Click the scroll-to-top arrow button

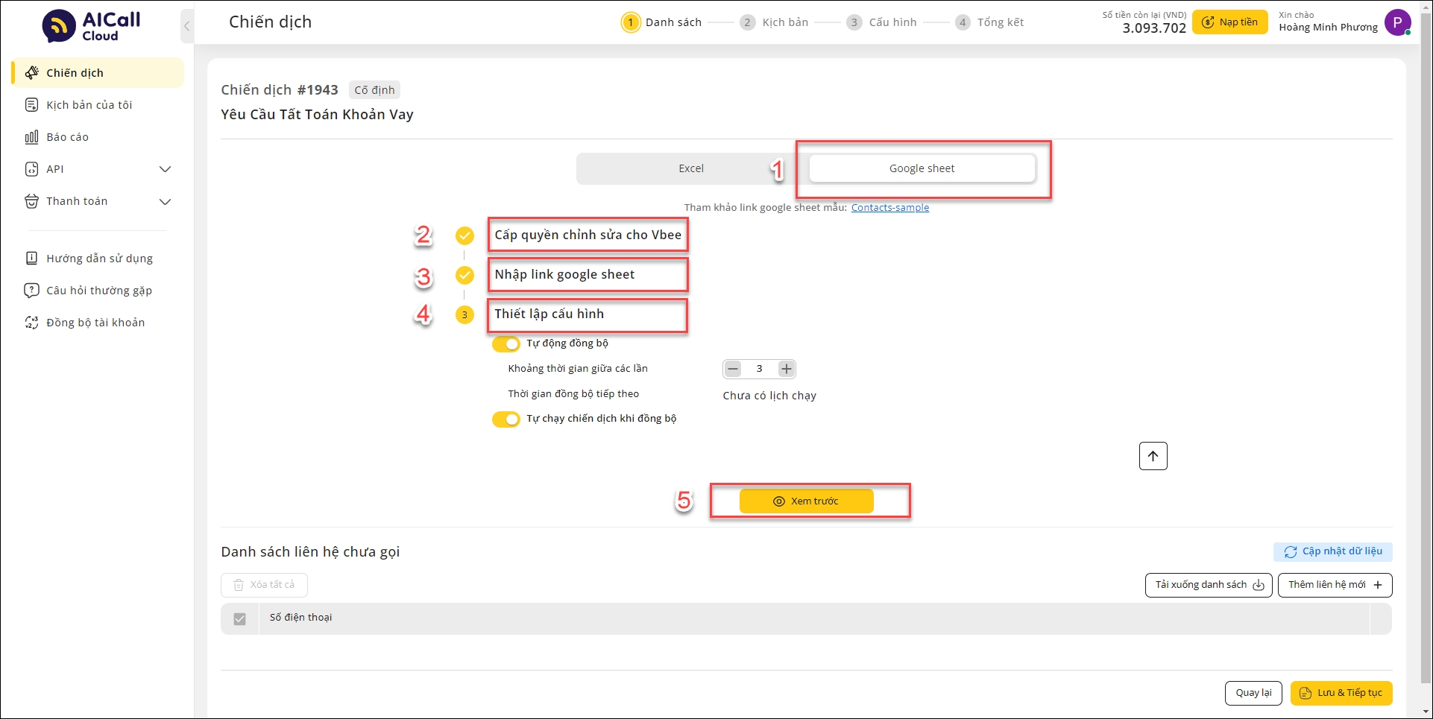[x=1153, y=456]
